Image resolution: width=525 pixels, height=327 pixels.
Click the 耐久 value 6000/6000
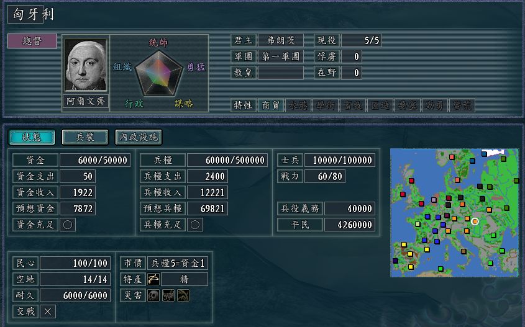point(75,295)
